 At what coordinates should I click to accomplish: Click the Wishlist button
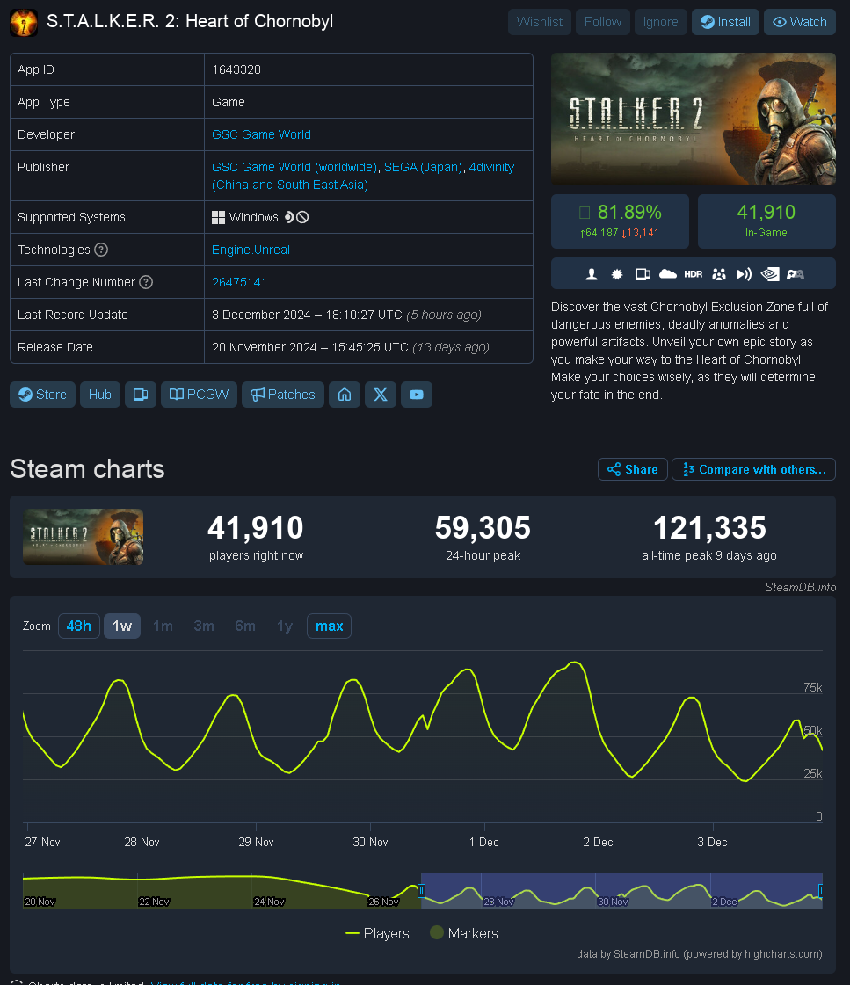point(540,22)
